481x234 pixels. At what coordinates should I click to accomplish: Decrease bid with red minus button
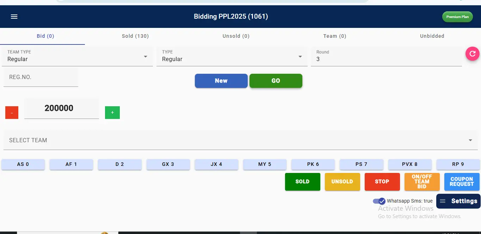pyautogui.click(x=12, y=113)
